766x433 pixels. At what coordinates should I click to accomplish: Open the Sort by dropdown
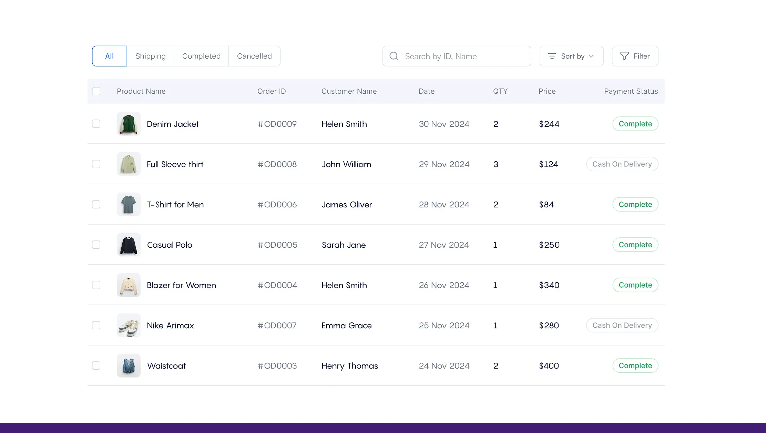pyautogui.click(x=571, y=56)
